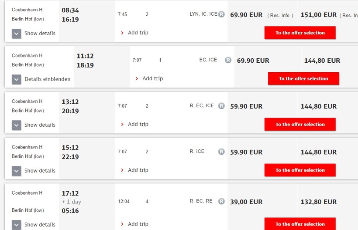Click the R reservation icon for 13:12 trip
Viewport: 358px width, 230px height.
coord(221,106)
